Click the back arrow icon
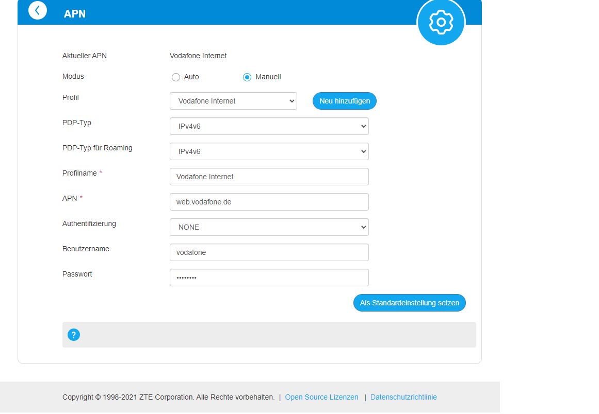599x414 pixels. [x=38, y=10]
